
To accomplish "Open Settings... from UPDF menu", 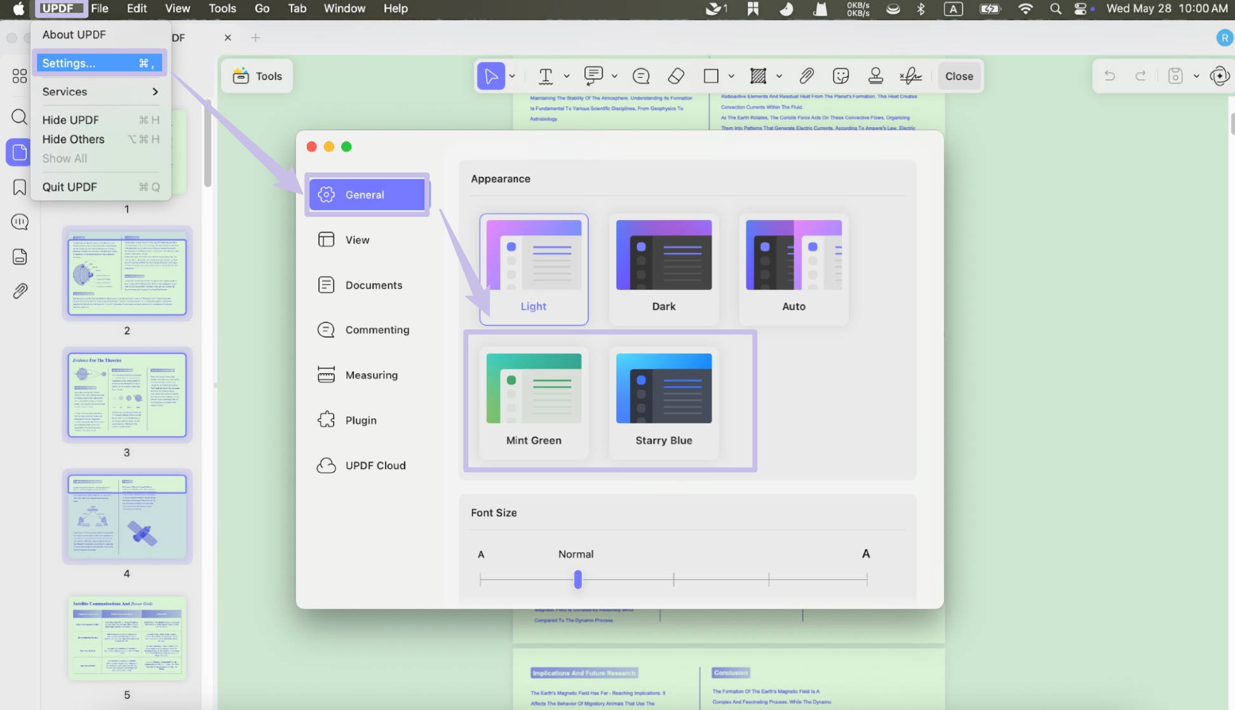I will click(100, 63).
